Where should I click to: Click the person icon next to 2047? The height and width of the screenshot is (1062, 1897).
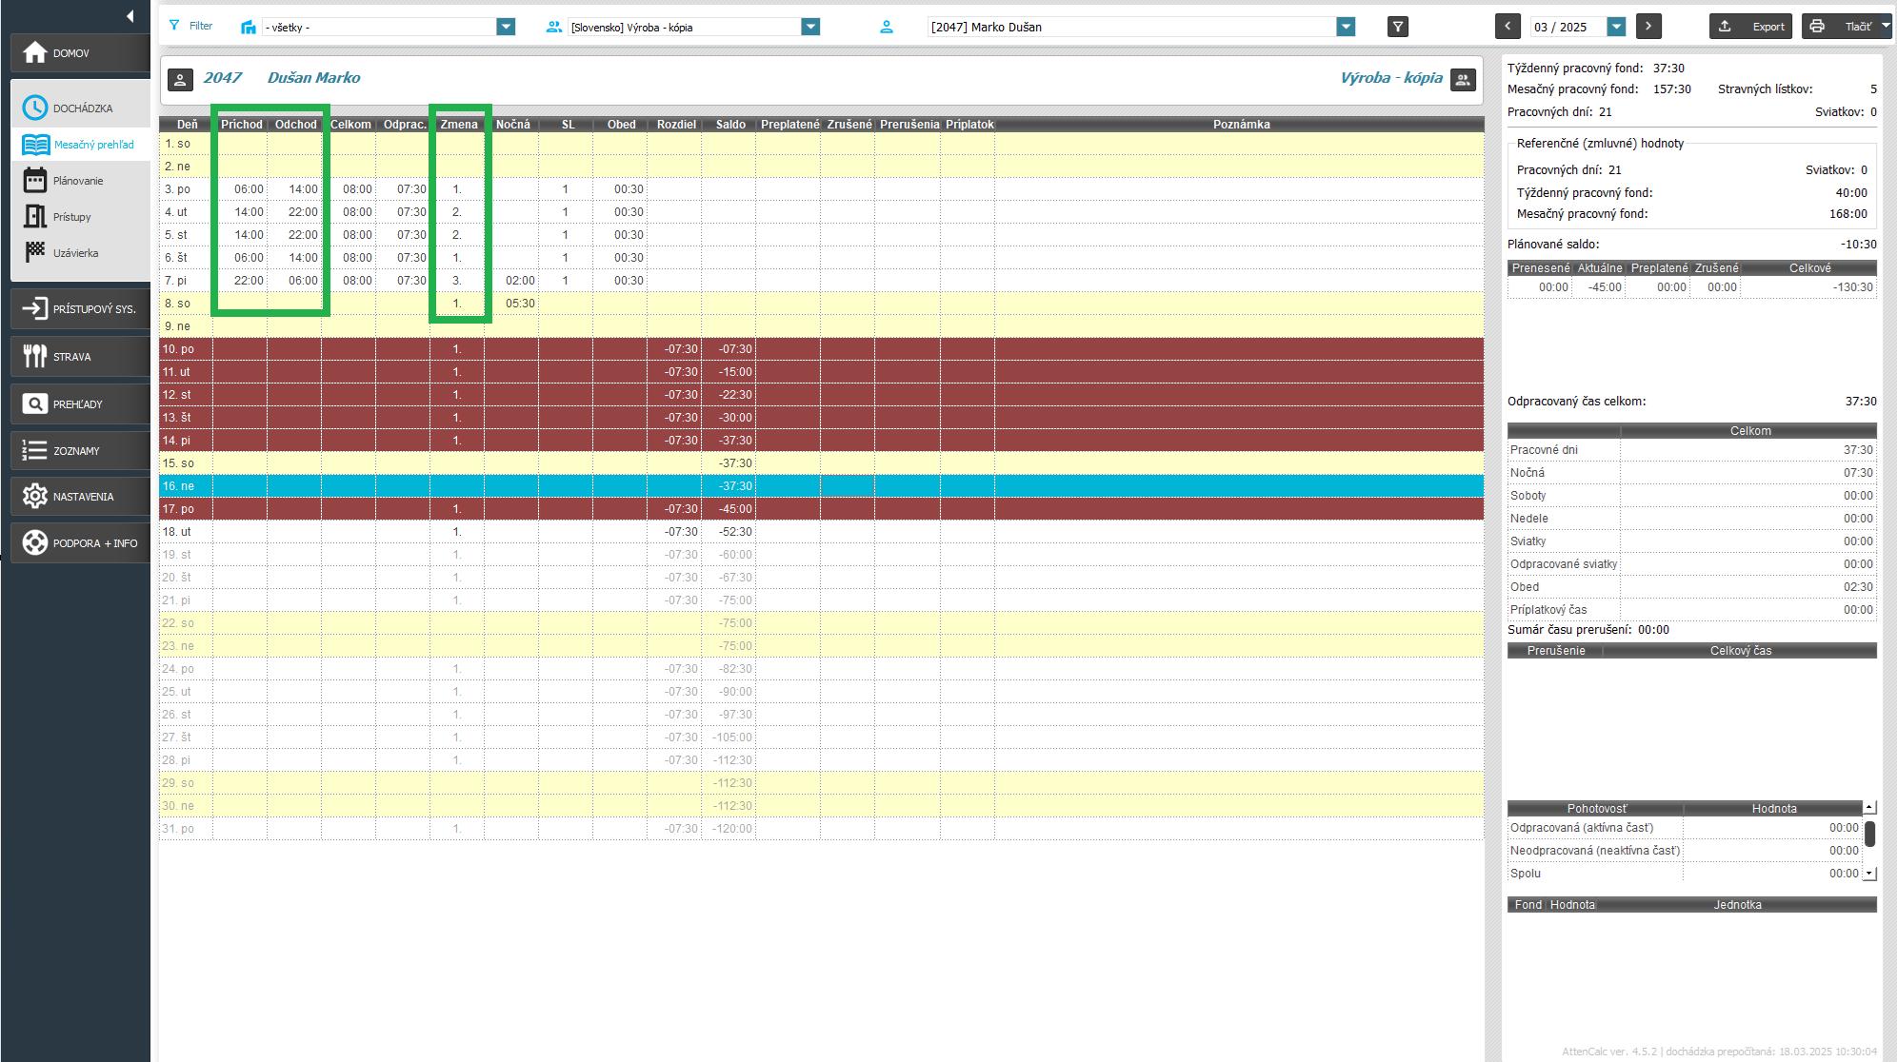tap(180, 79)
